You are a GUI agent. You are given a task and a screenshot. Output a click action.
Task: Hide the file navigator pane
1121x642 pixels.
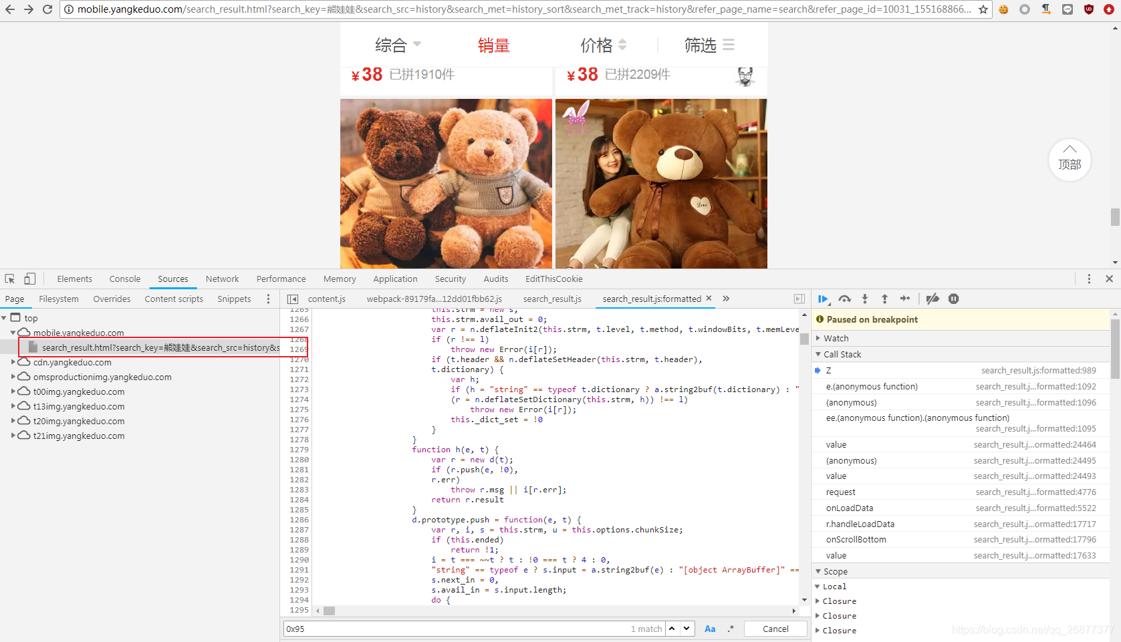293,299
